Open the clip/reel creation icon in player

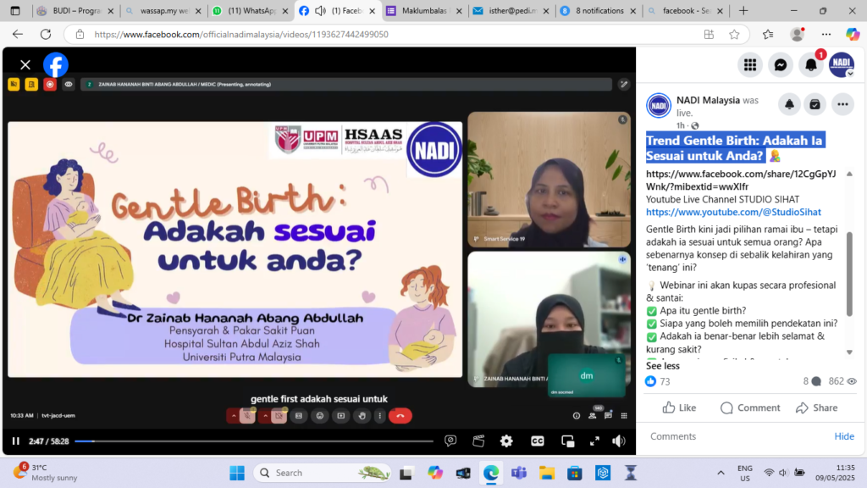pos(478,441)
